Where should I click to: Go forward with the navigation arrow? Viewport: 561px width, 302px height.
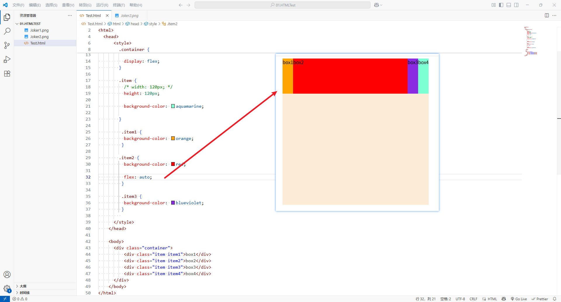pyautogui.click(x=188, y=5)
